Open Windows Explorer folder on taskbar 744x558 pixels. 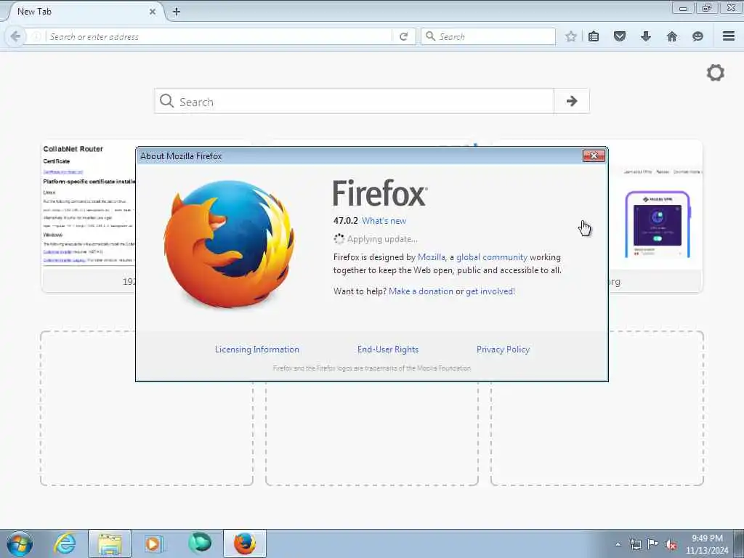(x=110, y=543)
